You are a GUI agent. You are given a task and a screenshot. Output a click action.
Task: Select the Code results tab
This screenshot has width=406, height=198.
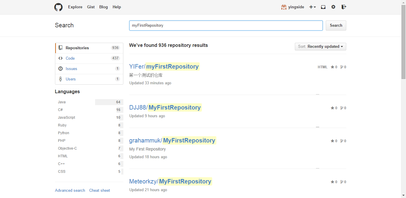point(89,58)
